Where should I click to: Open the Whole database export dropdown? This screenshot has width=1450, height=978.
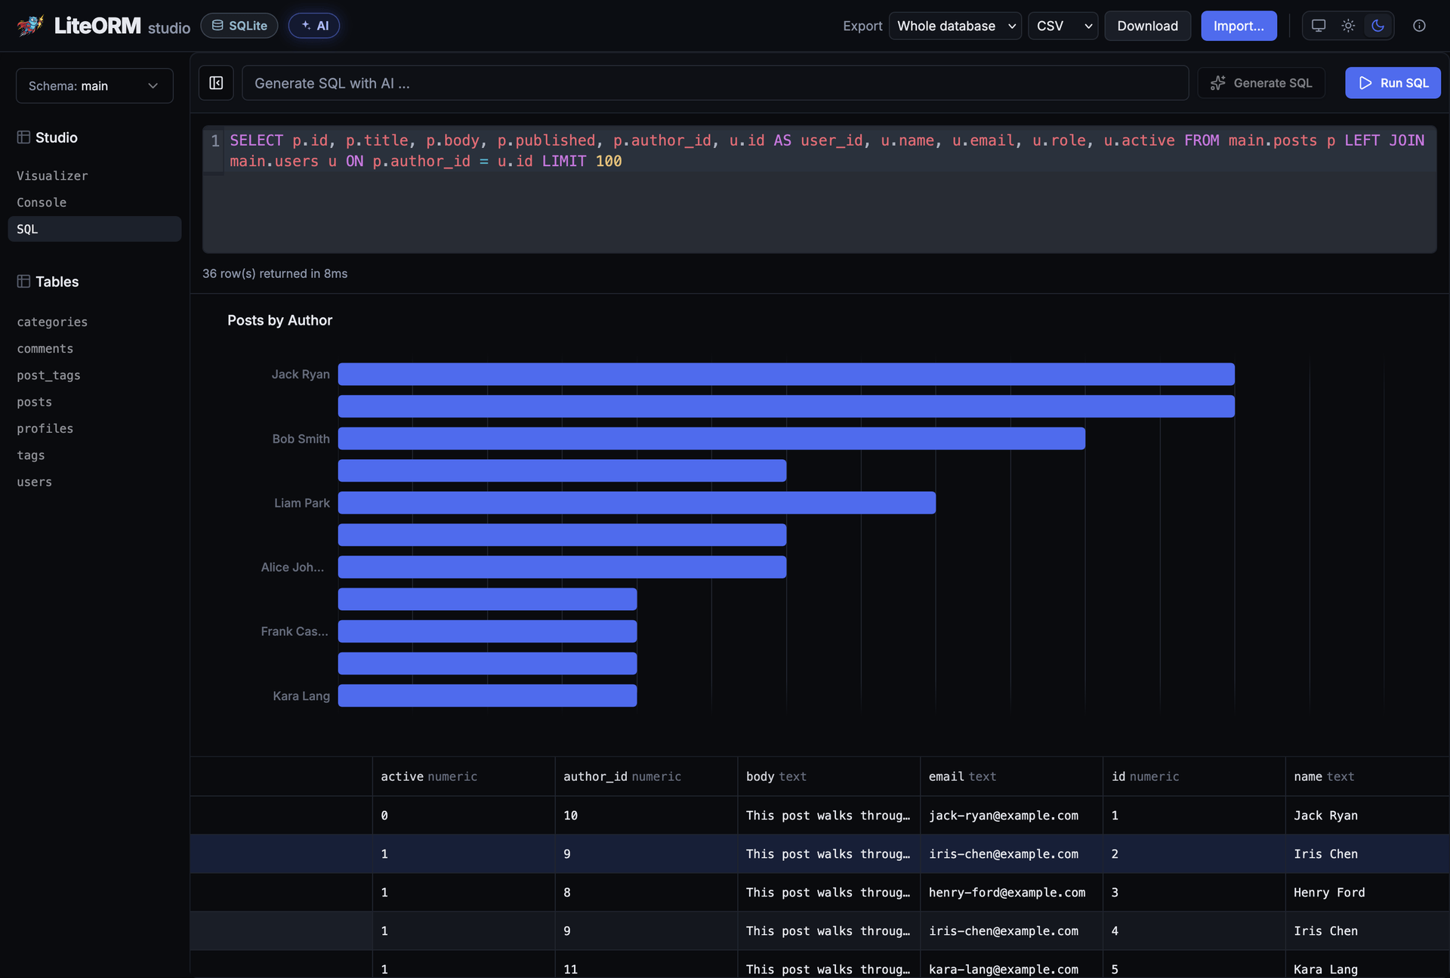tap(955, 26)
